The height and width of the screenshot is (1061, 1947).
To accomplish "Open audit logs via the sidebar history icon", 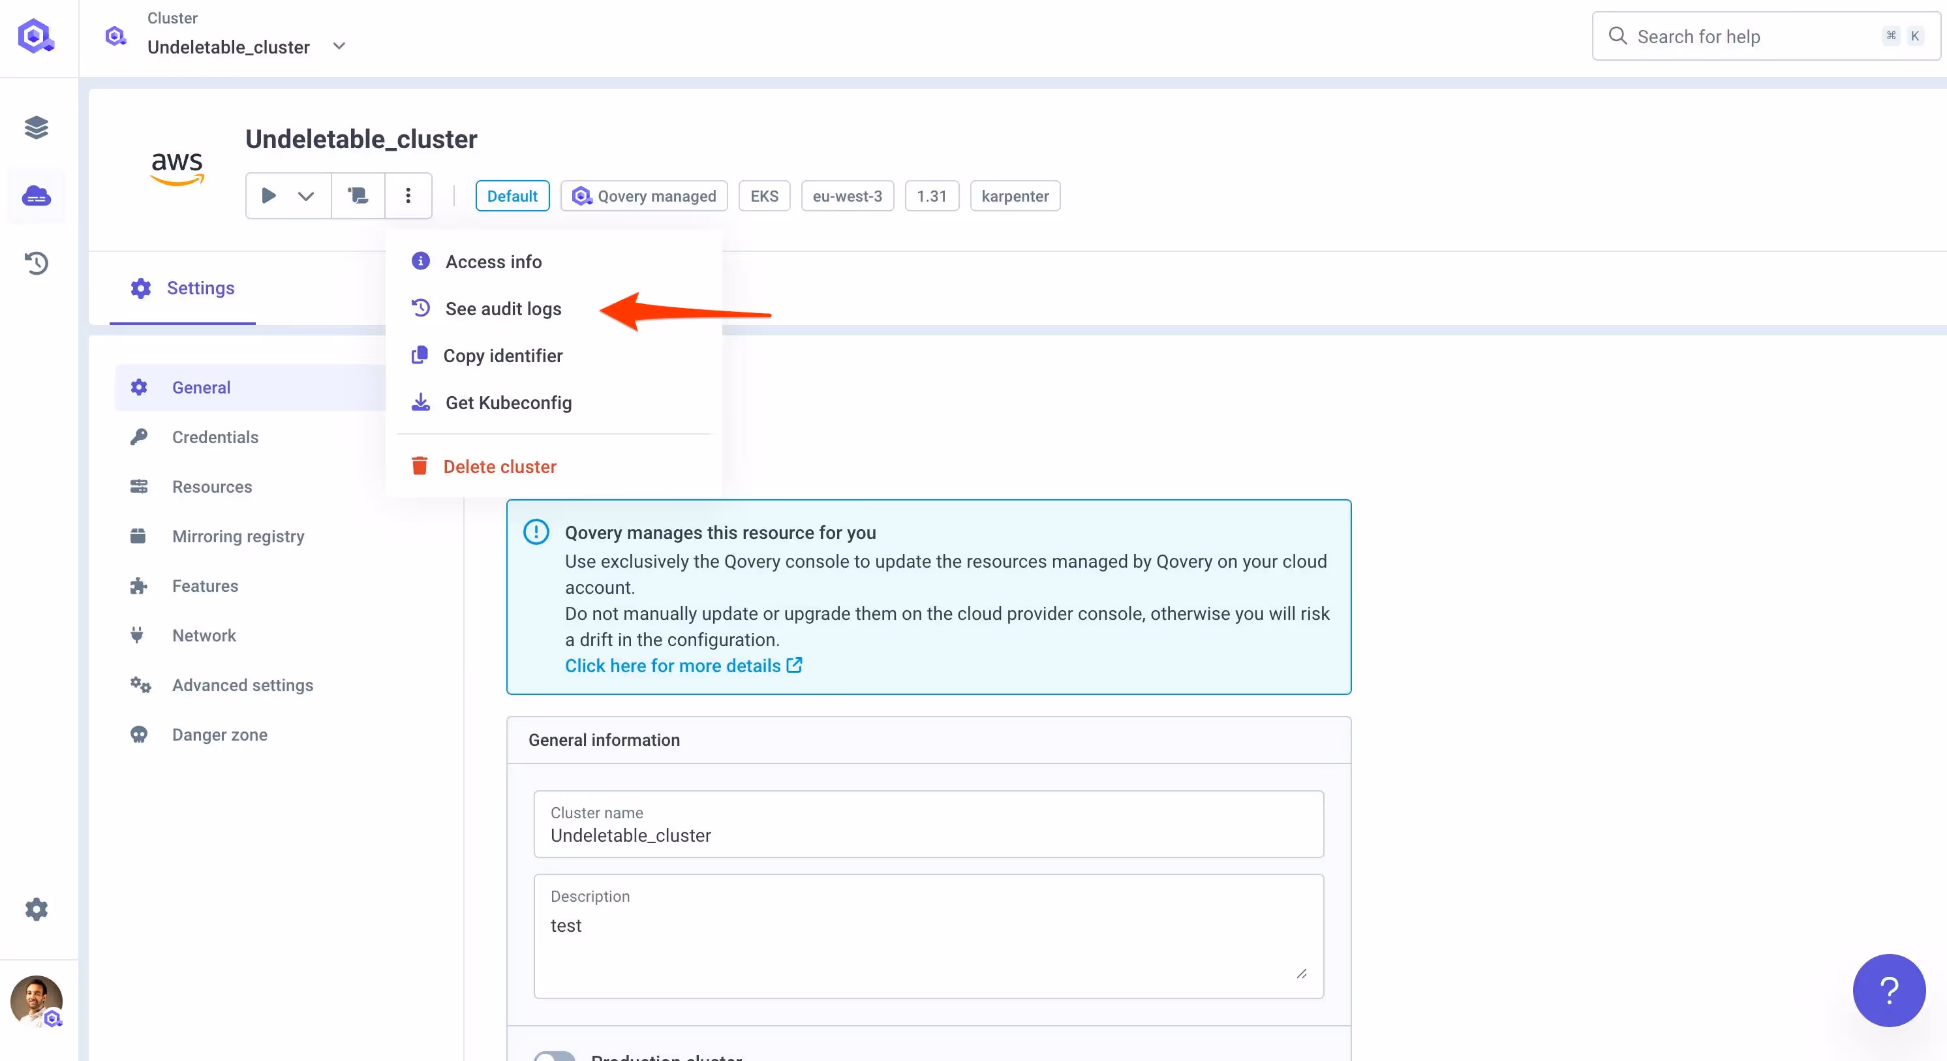I will pos(35,262).
